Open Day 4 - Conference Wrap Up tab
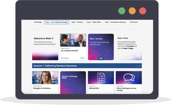 pyautogui.click(x=115, y=22)
